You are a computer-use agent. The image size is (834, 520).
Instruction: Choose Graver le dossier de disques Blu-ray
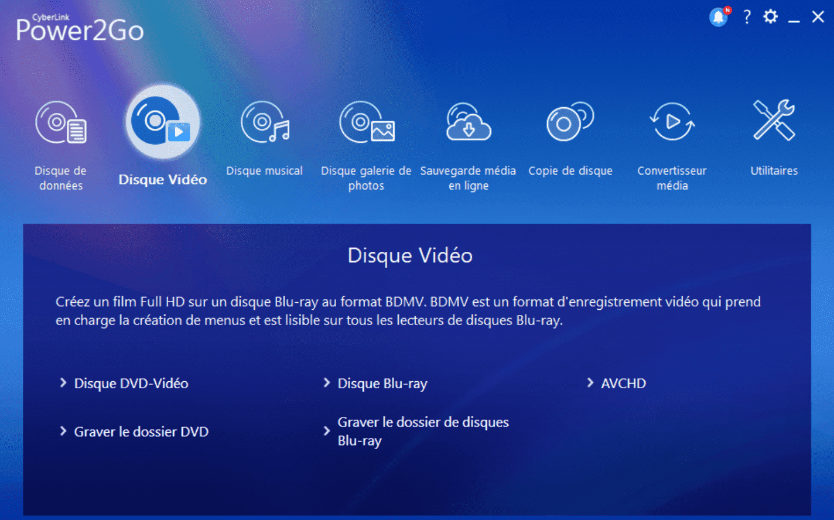tap(423, 432)
